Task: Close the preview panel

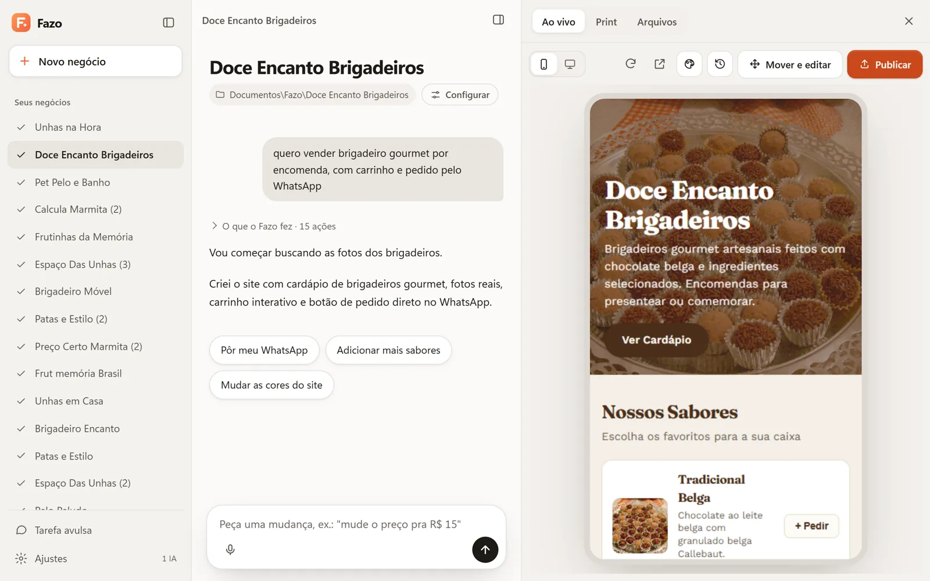Action: tap(909, 21)
